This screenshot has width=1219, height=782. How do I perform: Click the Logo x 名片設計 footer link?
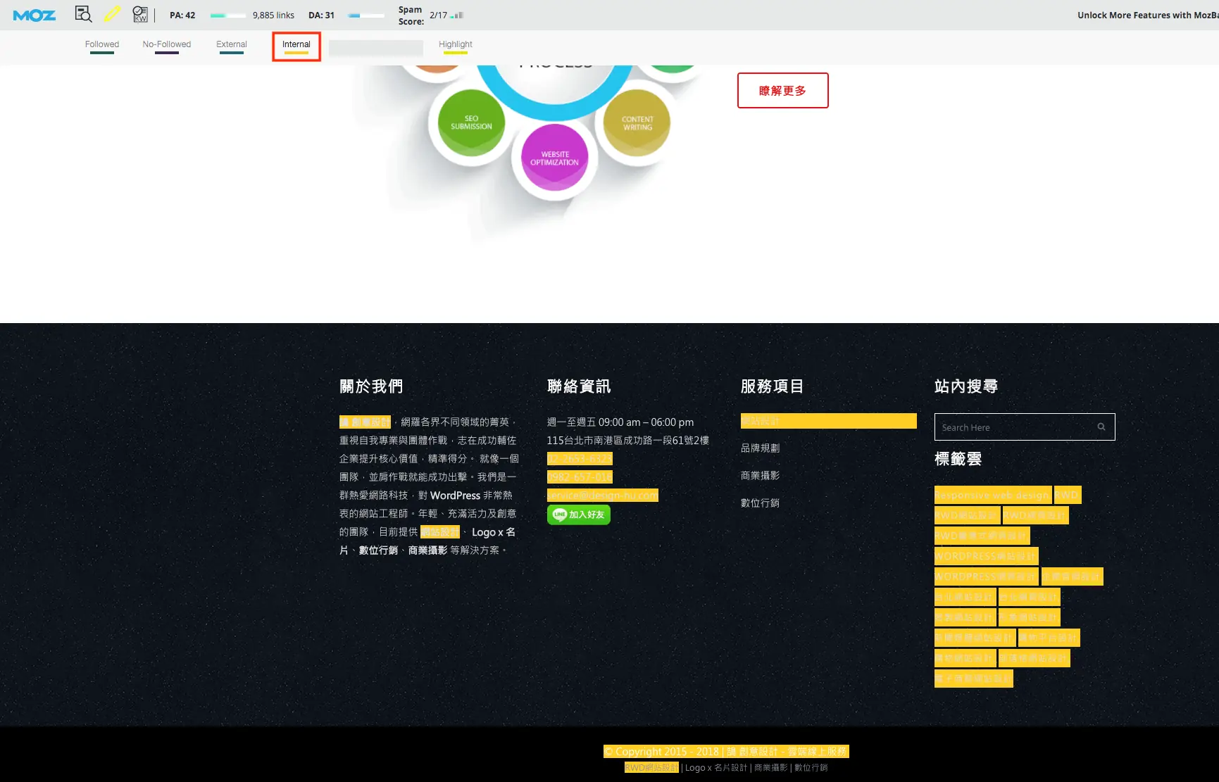click(716, 767)
